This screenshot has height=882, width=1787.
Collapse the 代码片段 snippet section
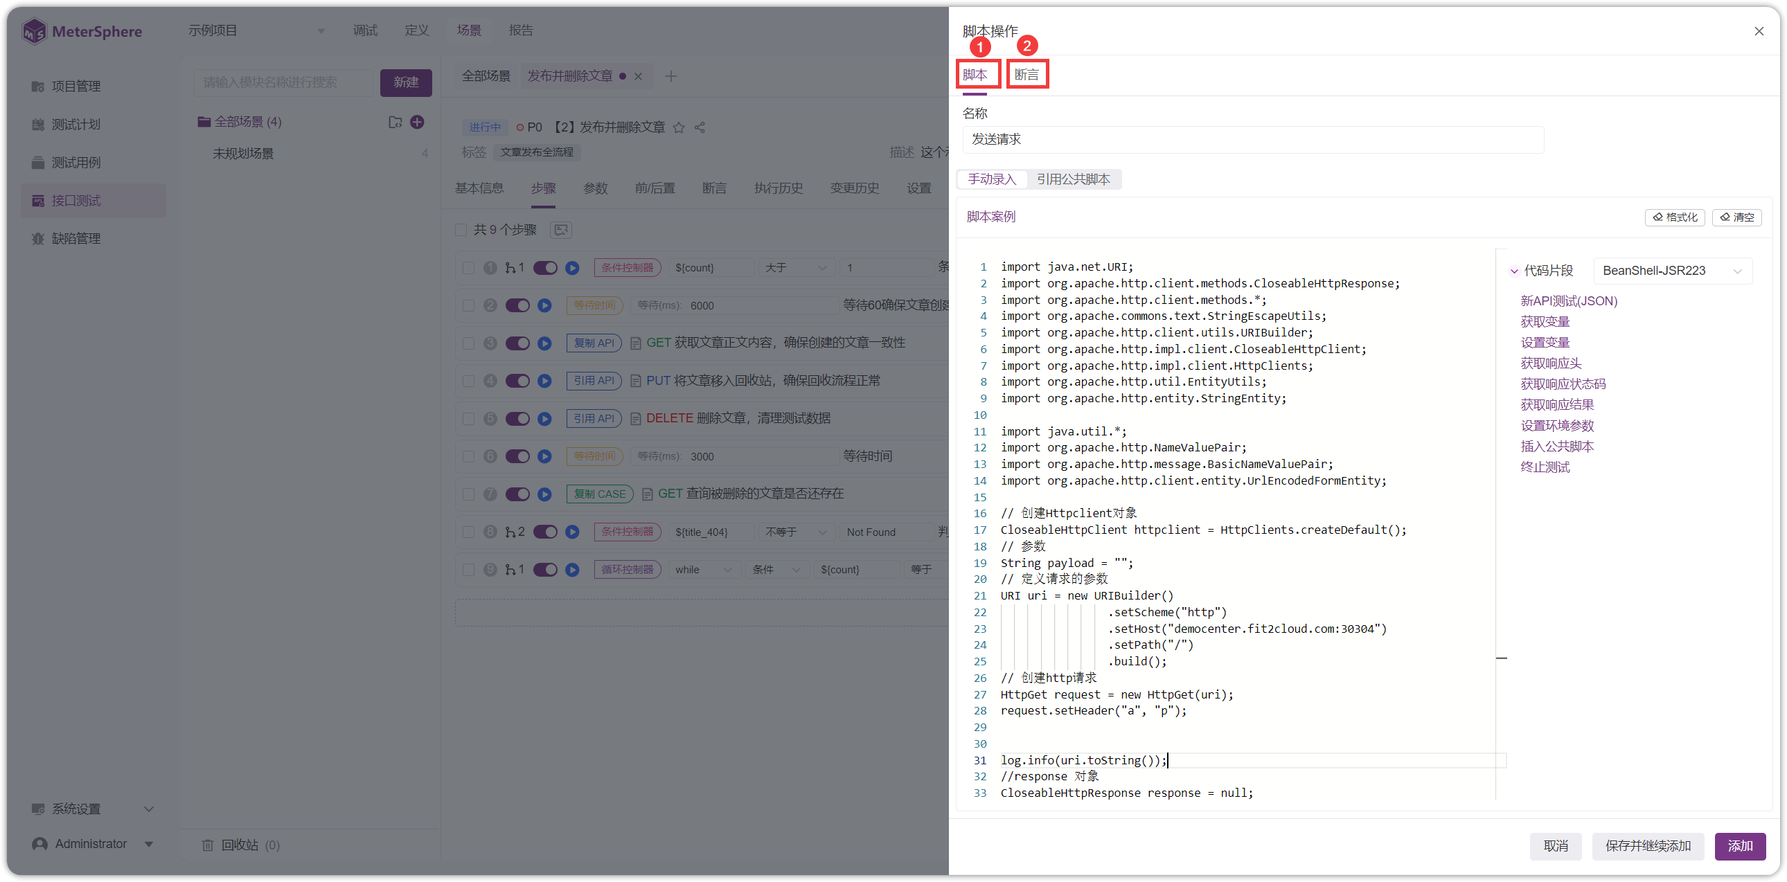[1513, 271]
